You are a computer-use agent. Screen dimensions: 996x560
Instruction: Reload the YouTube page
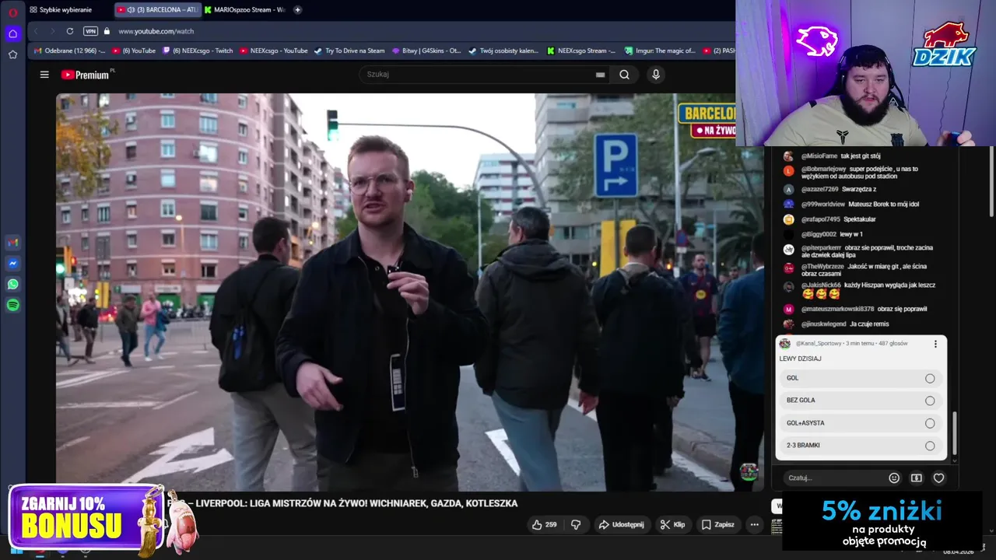[70, 31]
